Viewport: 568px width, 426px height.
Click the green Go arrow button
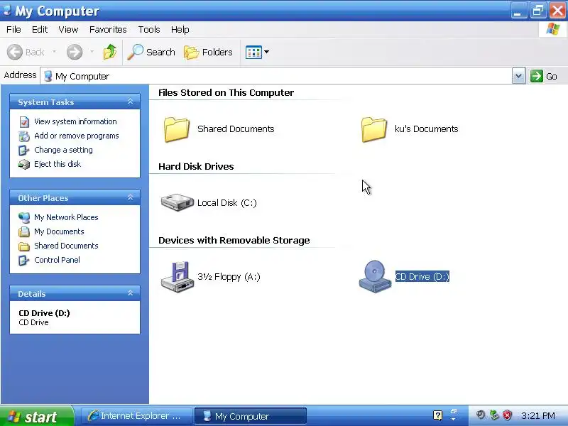coord(537,76)
